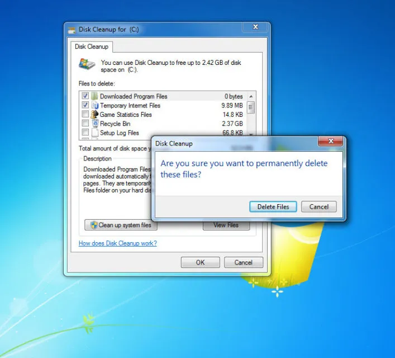The image size is (395, 358).
Task: Open Clean up system files
Action: coord(121,225)
